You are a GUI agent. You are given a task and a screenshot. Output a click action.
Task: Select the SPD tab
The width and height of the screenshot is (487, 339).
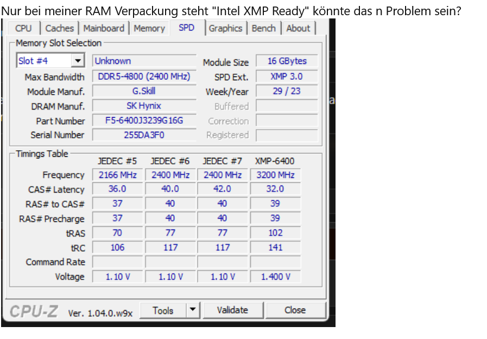(187, 28)
